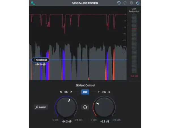This screenshot has height=128, width=170.
Task: Open the settings gear in header
Action: tap(131, 3)
